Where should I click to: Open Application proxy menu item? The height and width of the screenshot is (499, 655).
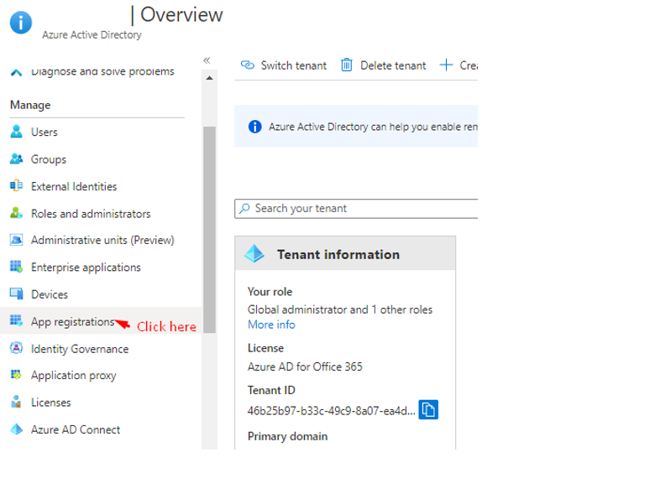click(73, 376)
